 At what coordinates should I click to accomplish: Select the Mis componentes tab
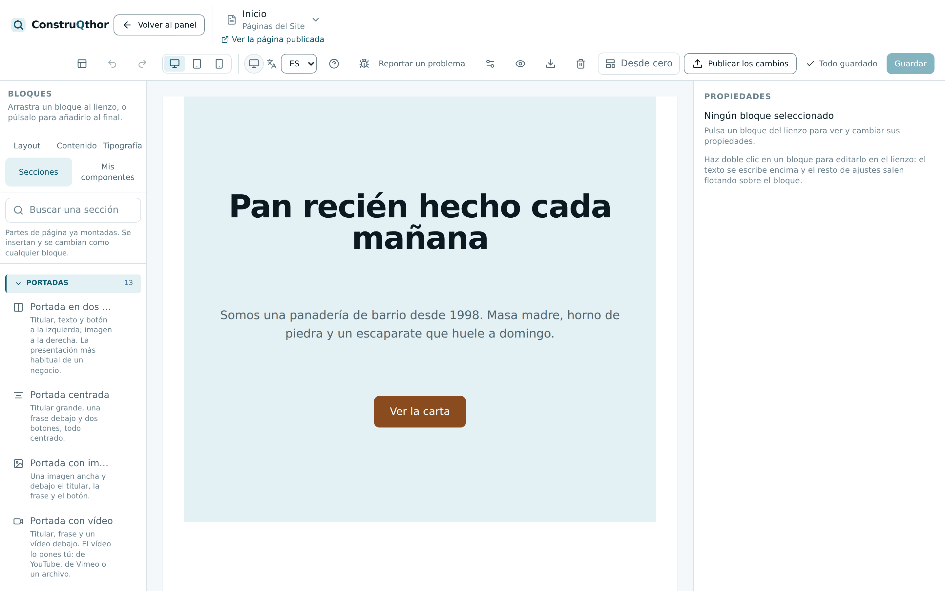click(108, 172)
